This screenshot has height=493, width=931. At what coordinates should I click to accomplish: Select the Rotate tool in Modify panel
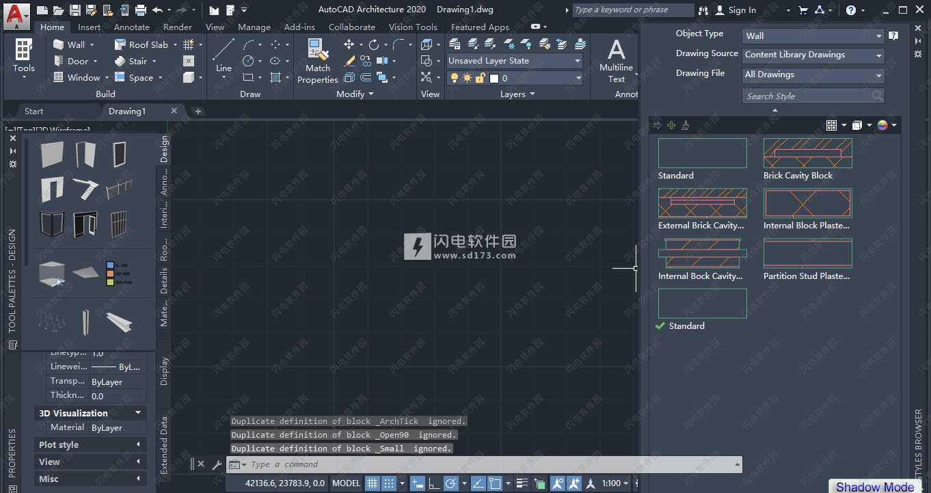[374, 44]
